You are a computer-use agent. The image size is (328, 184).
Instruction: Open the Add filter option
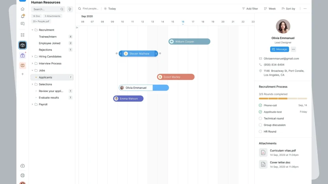250,9
